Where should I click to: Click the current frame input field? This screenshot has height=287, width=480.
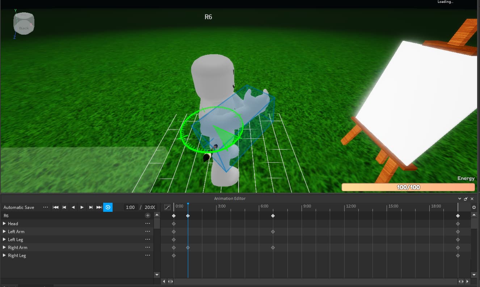click(x=130, y=207)
